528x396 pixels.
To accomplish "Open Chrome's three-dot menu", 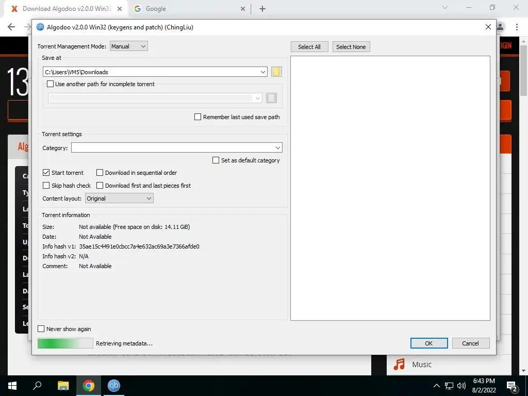I will (517, 27).
